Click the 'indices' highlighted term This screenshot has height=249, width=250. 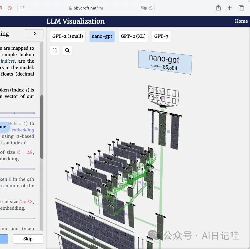[x=8, y=61]
